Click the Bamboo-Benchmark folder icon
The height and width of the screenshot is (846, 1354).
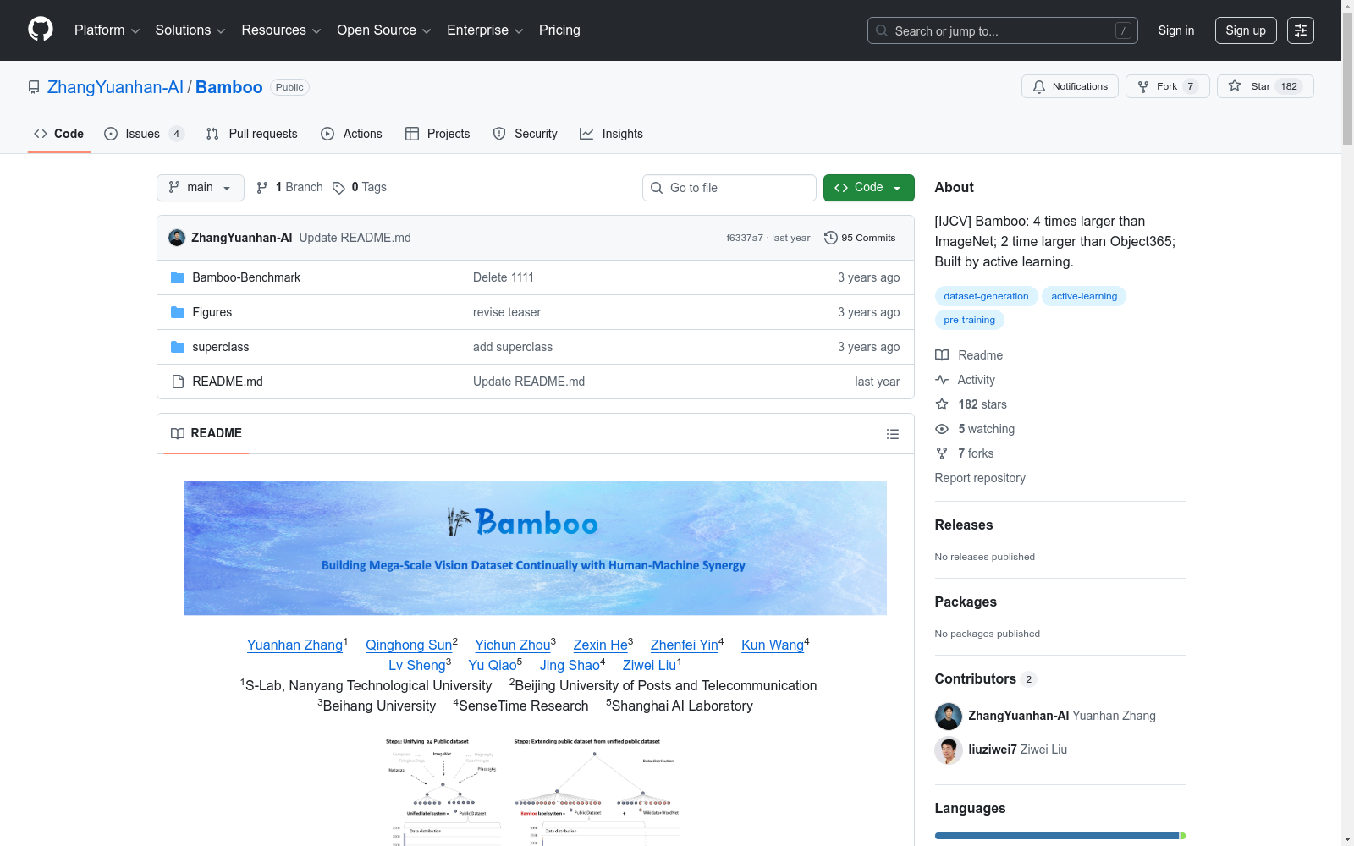[x=178, y=277]
